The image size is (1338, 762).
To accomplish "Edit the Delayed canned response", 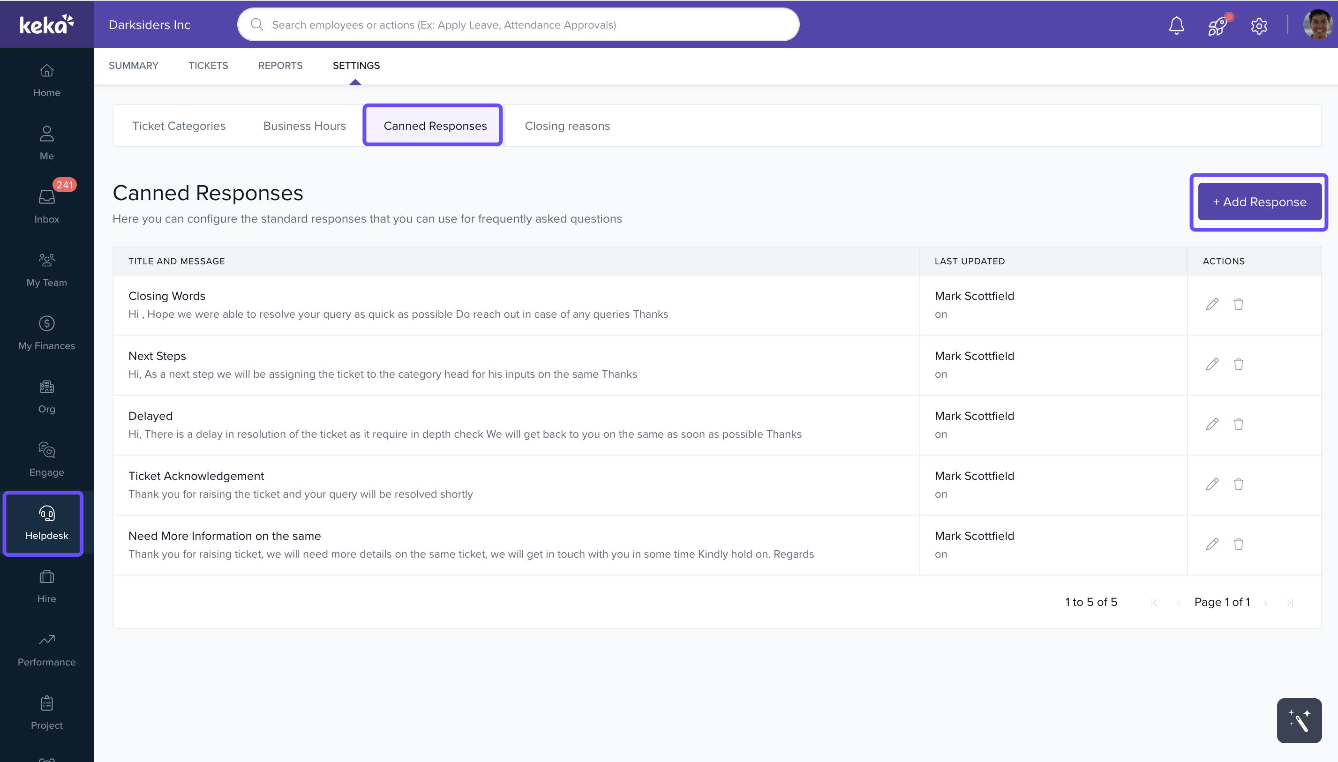I will [1212, 425].
